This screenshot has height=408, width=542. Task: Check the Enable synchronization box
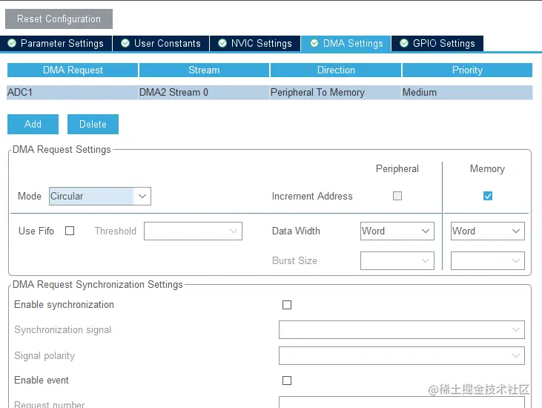click(287, 305)
